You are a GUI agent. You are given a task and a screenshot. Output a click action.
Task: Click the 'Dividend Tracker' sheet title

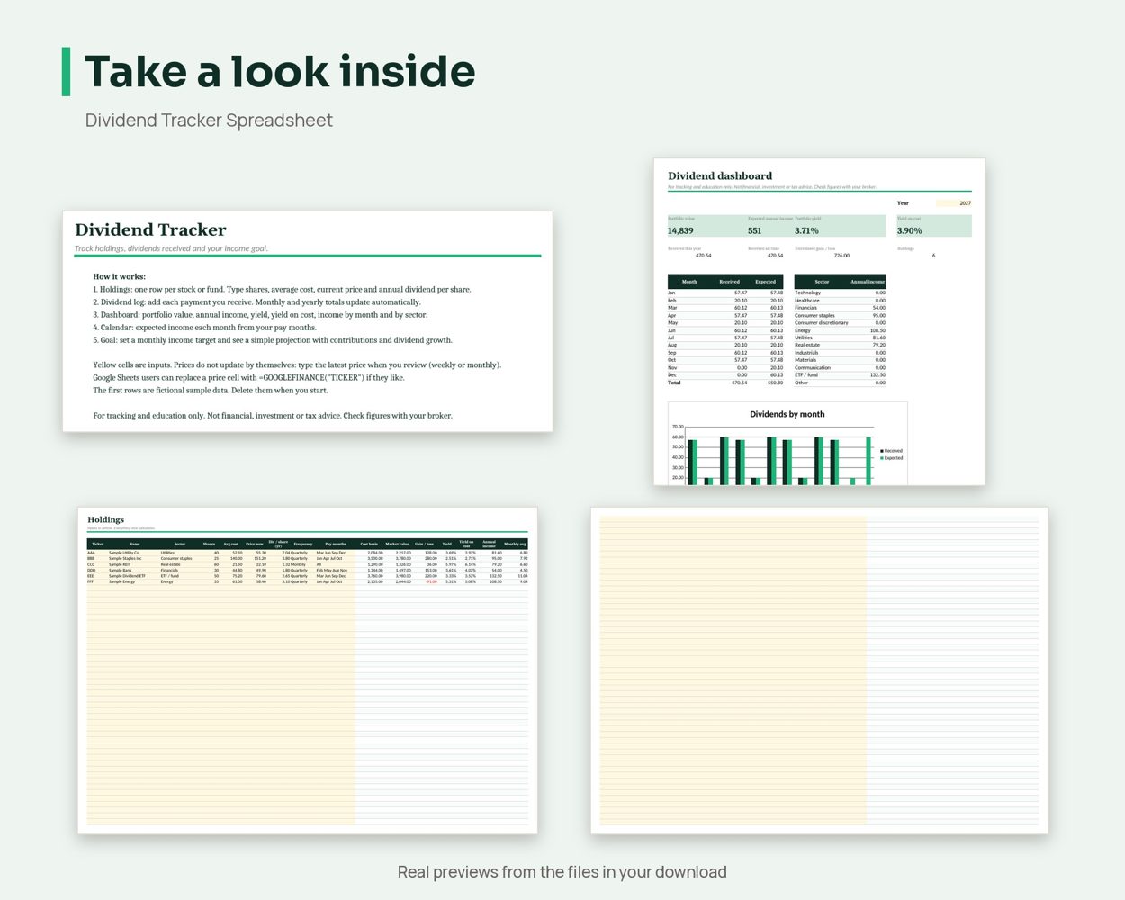[x=150, y=229]
